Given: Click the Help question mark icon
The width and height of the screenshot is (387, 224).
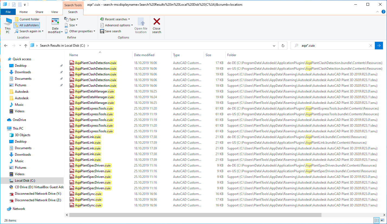Looking at the screenshot, I should 383,12.
